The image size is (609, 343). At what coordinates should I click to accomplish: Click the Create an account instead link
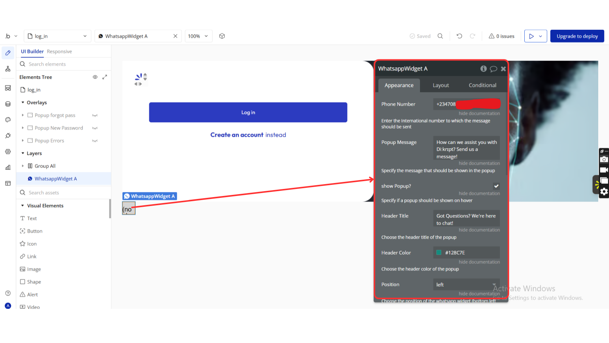pos(248,135)
